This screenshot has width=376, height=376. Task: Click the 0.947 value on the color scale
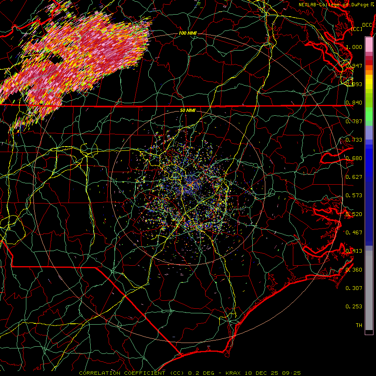(354, 66)
